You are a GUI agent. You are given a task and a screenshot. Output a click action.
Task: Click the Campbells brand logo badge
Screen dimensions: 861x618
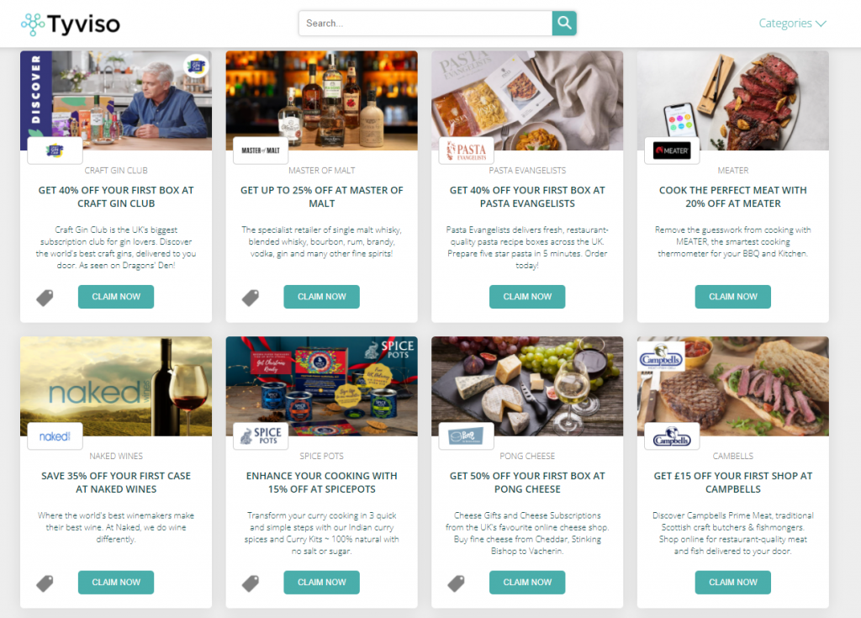tap(672, 436)
